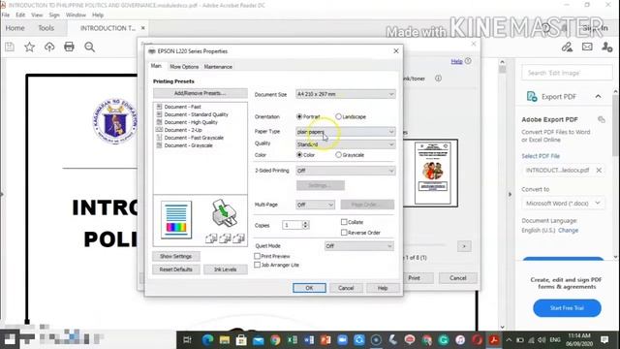Open the Window menu
620x349 pixels.
click(x=76, y=16)
